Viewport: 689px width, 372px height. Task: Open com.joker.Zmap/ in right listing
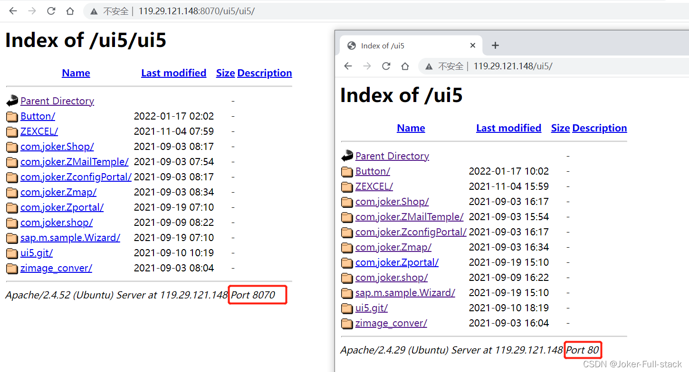tap(393, 247)
